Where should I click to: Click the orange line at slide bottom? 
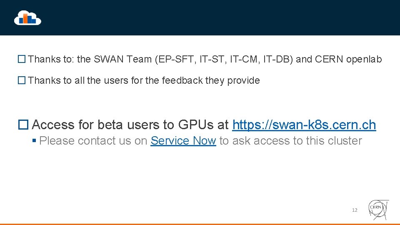(x=200, y=224)
